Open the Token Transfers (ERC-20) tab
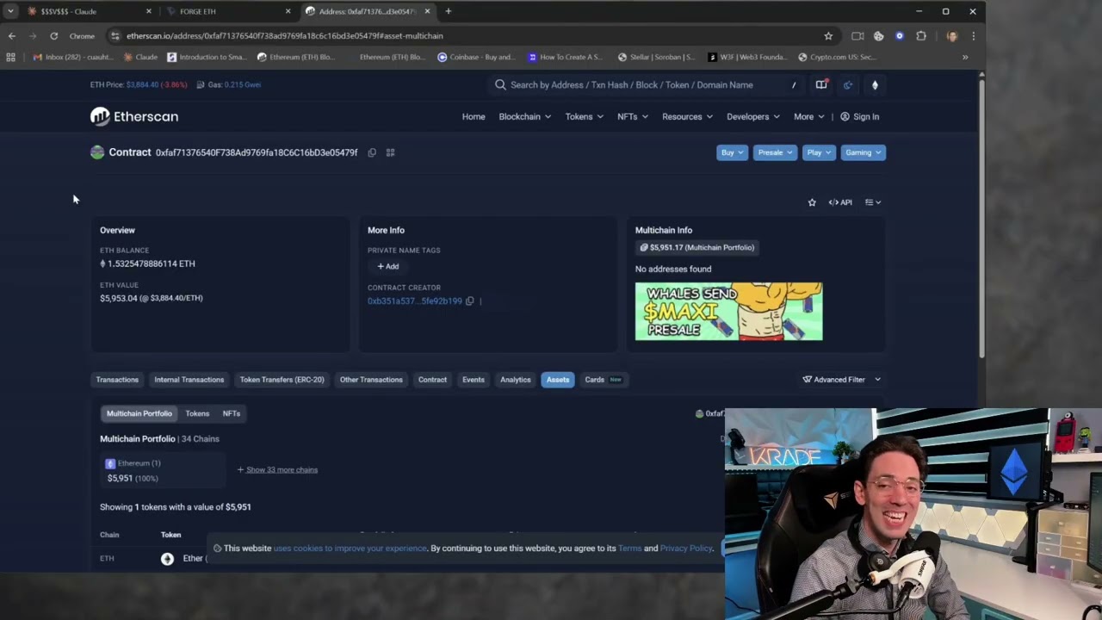Screen dimensions: 1102x620 click(282, 380)
